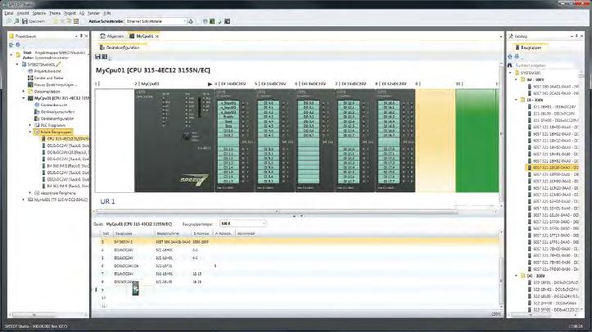Open the Ansicht menu

point(23,13)
